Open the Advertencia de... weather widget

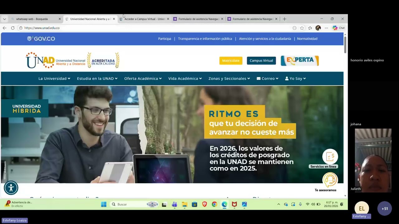point(19,204)
